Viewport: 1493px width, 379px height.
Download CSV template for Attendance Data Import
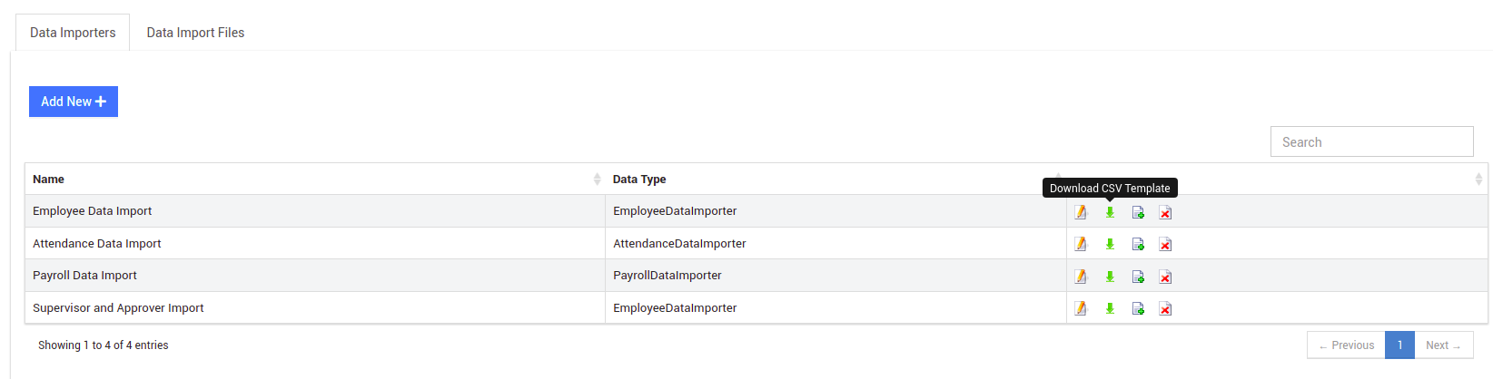pyautogui.click(x=1110, y=244)
